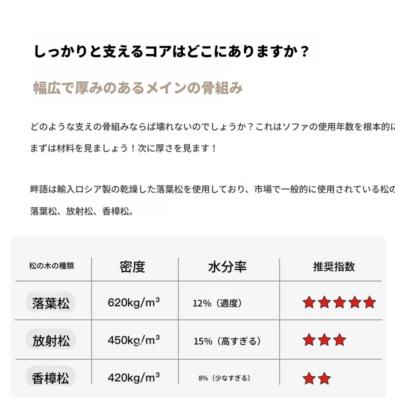Click the text line 落葉松、放射松、香樟松。
Screen dimensions: 395x404
tap(82, 211)
